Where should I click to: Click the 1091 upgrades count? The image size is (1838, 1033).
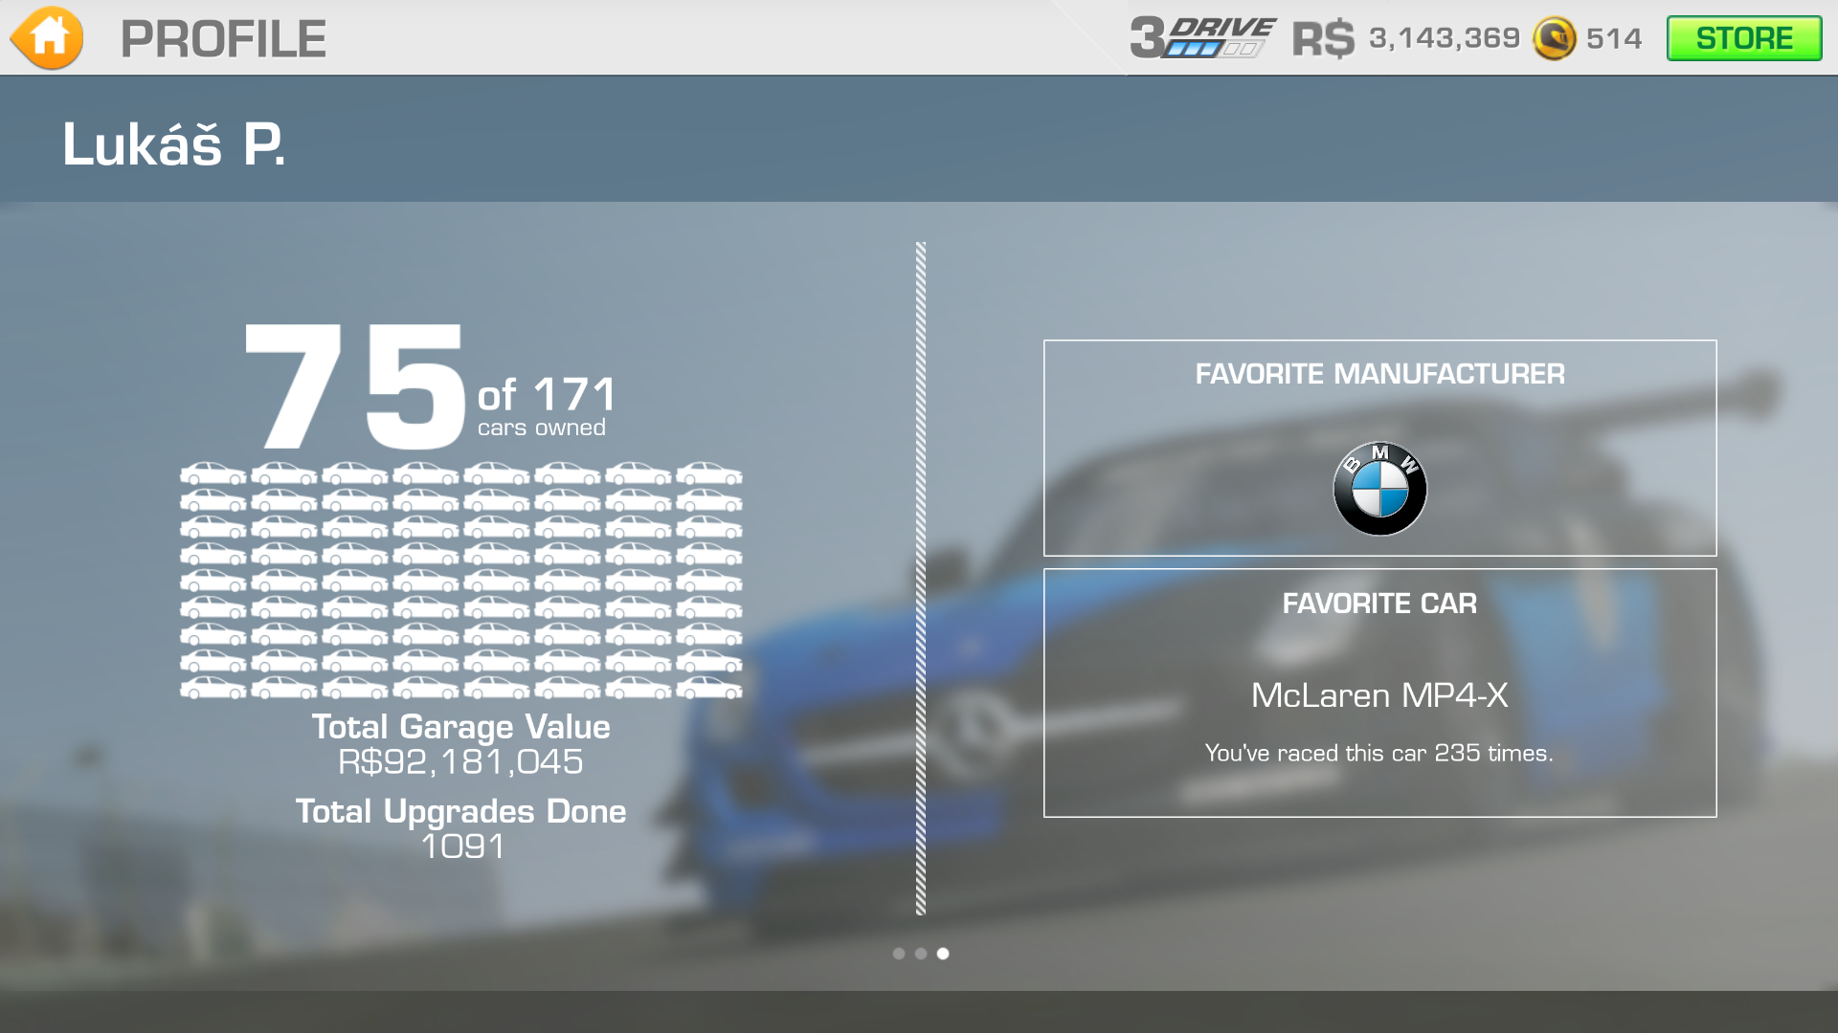point(462,846)
